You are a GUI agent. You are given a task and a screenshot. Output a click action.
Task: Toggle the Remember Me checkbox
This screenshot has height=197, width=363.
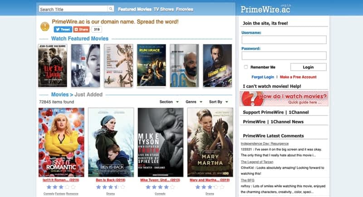(x=245, y=67)
